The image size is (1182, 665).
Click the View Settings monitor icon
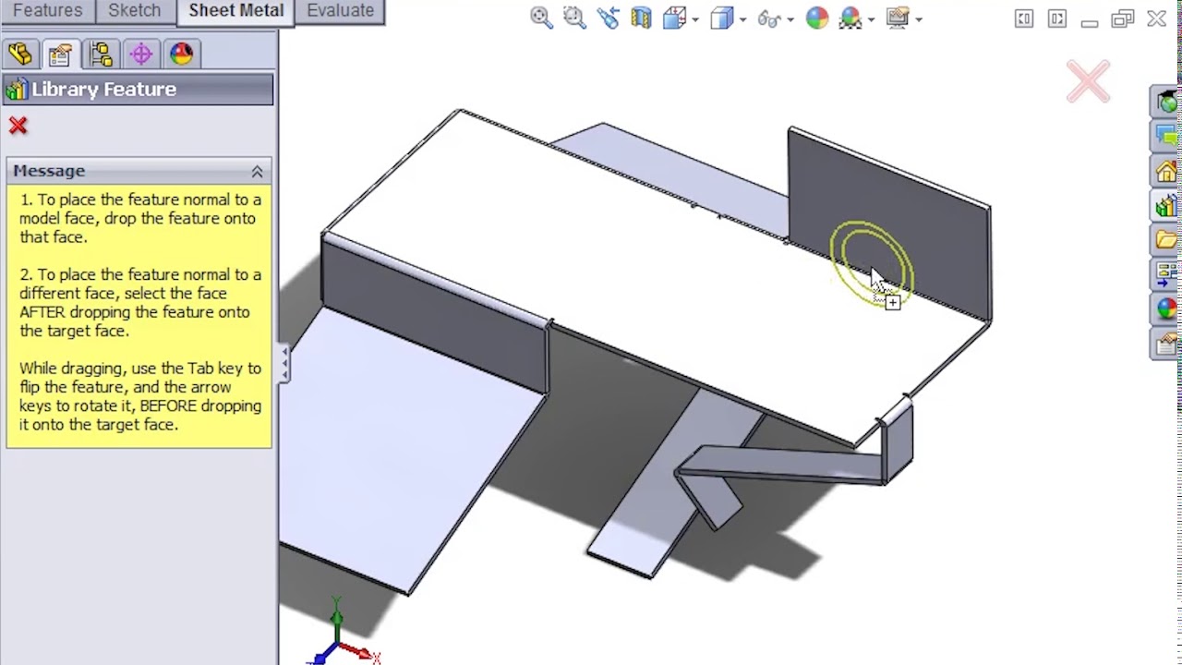click(897, 18)
